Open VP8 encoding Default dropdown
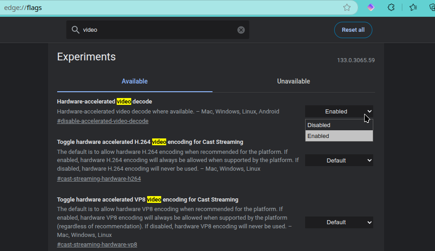 (x=339, y=222)
